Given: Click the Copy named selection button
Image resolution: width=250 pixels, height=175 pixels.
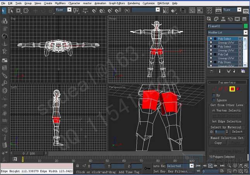Looking at the screenshot, I should click(x=218, y=143).
